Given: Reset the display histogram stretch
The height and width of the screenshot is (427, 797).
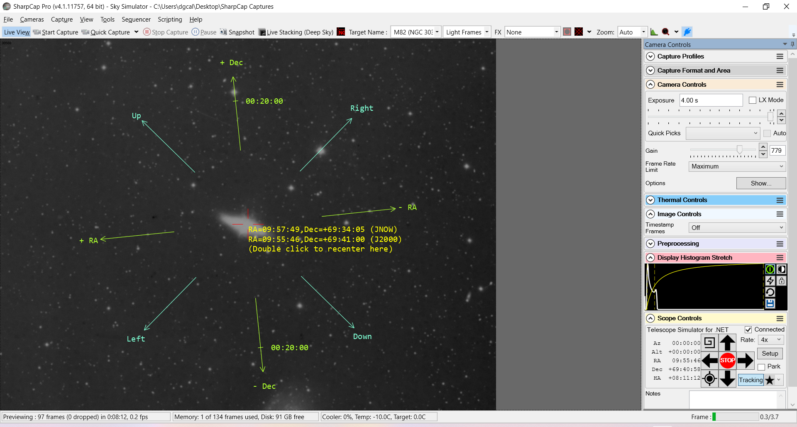Looking at the screenshot, I should coord(770,292).
